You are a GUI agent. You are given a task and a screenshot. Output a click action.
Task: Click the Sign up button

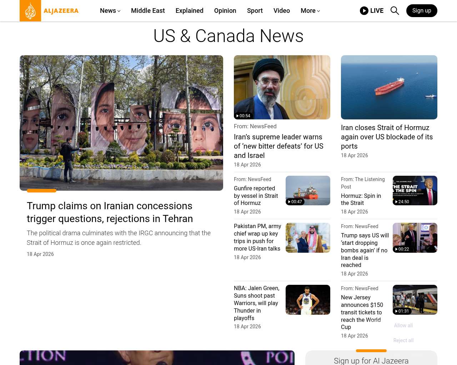tap(422, 11)
